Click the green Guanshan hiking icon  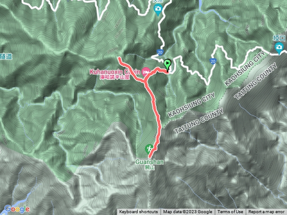pyautogui.click(x=149, y=149)
